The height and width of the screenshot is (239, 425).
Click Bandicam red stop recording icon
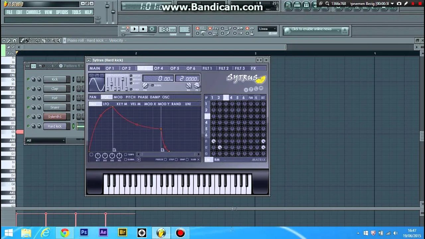point(420,4)
